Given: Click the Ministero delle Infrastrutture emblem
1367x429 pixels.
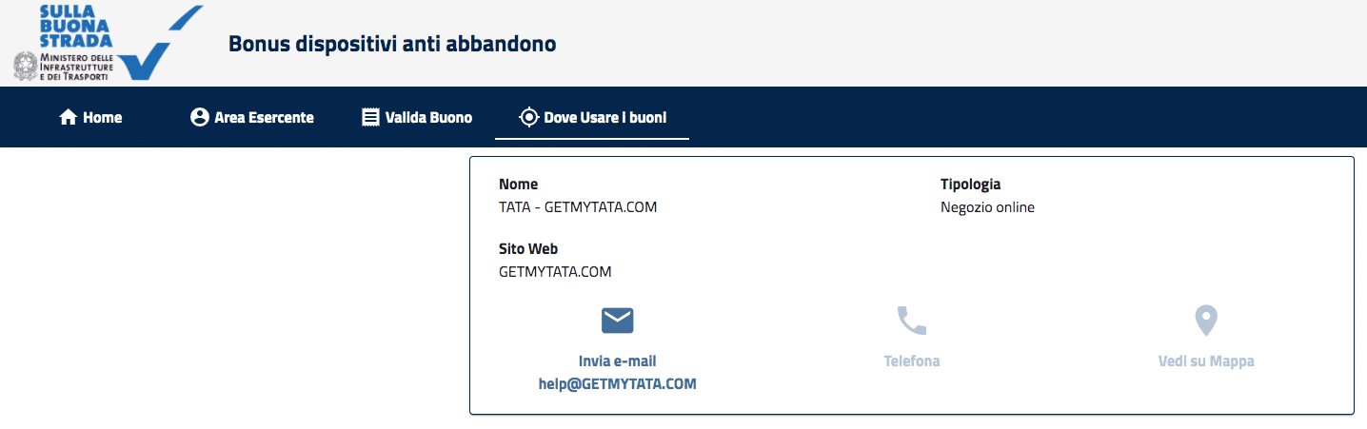Looking at the screenshot, I should pyautogui.click(x=25, y=66).
